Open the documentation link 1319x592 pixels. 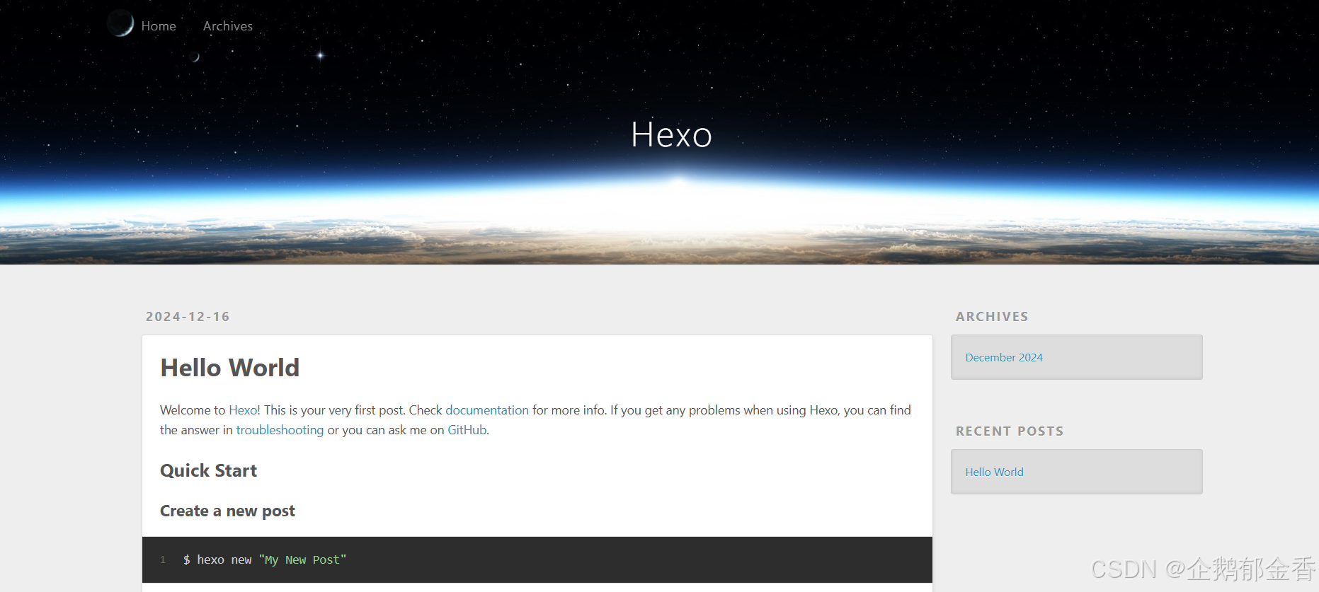(487, 410)
